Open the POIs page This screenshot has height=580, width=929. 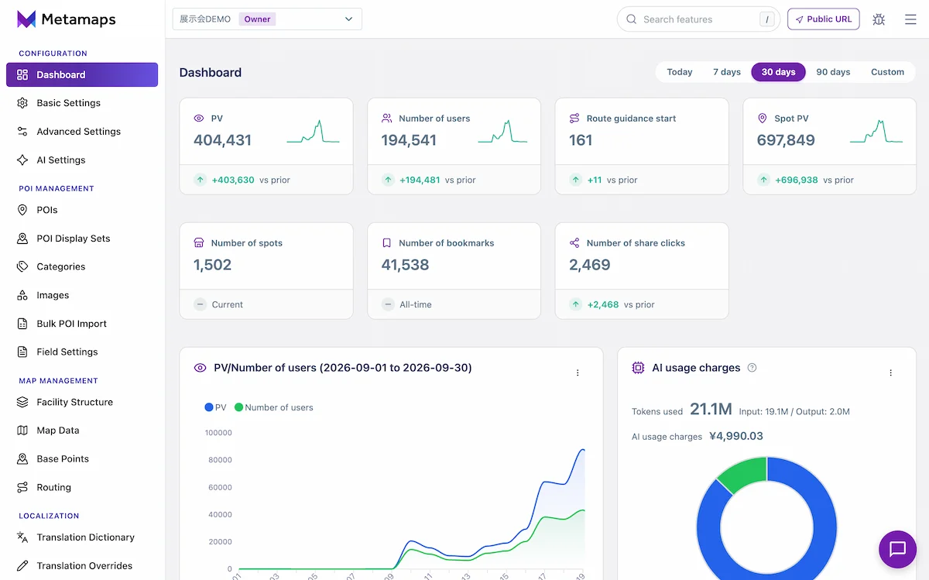[x=82, y=210]
